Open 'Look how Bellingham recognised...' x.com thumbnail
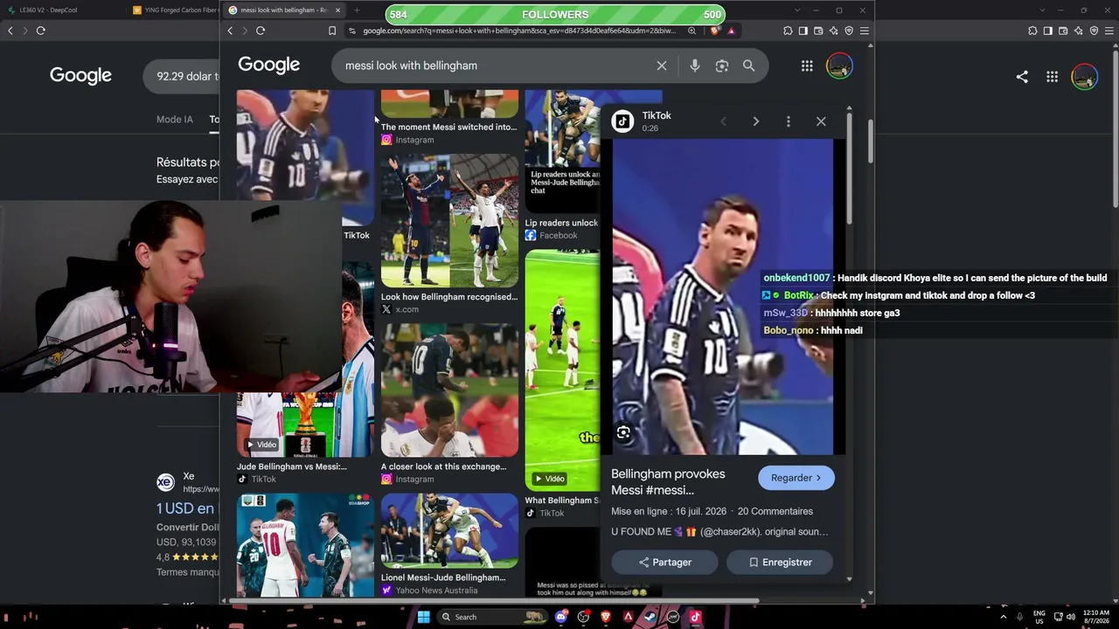 click(x=449, y=220)
